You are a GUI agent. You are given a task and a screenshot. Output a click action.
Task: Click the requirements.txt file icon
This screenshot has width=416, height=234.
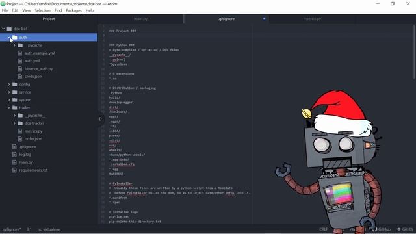click(14, 170)
